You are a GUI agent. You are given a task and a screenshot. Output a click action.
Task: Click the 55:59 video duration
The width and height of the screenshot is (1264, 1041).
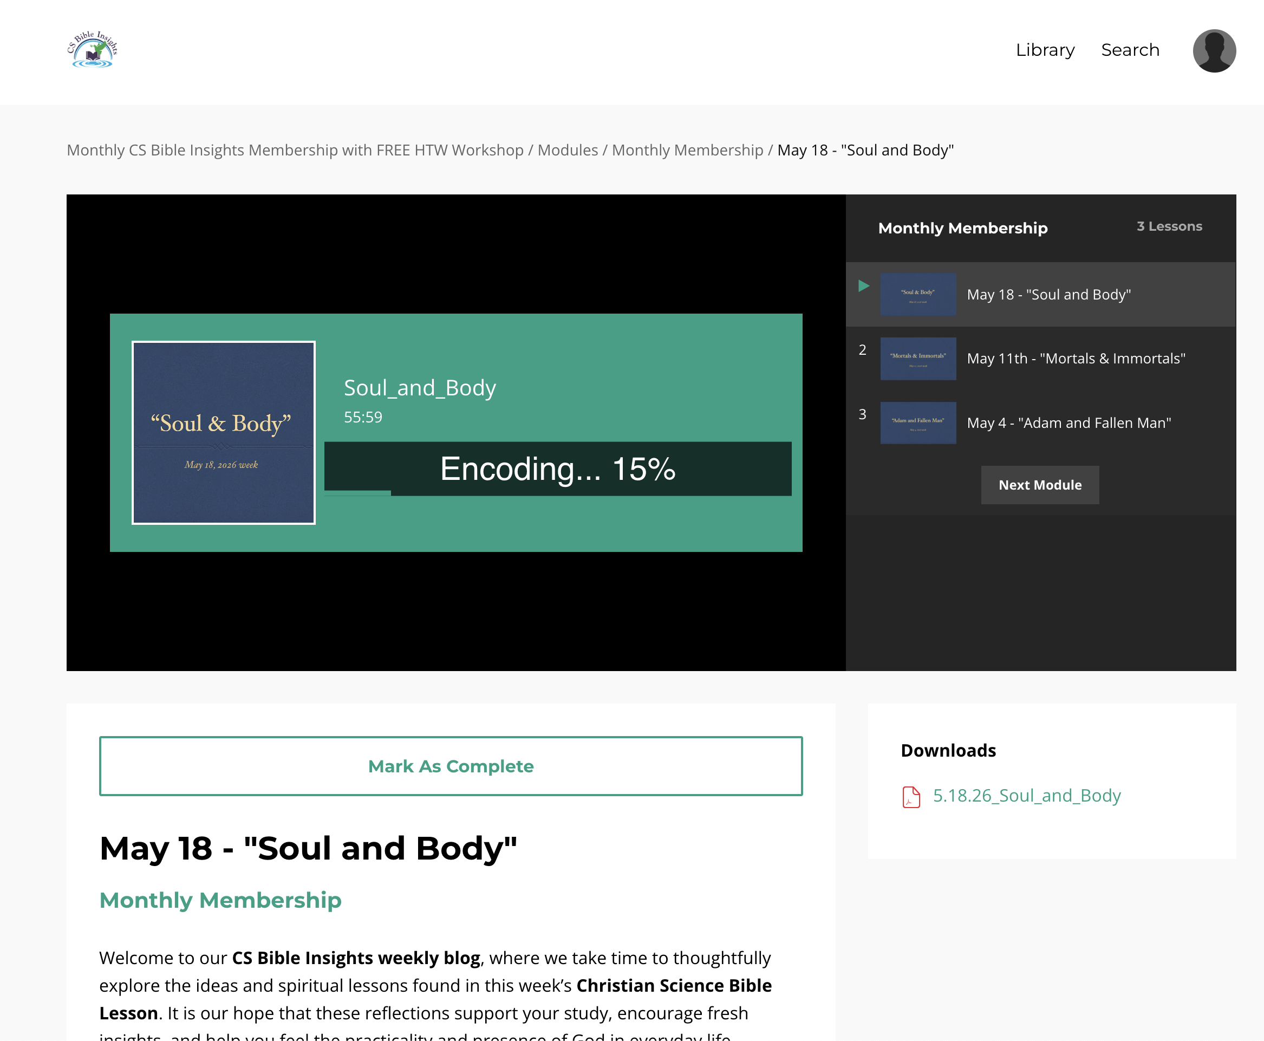[363, 417]
